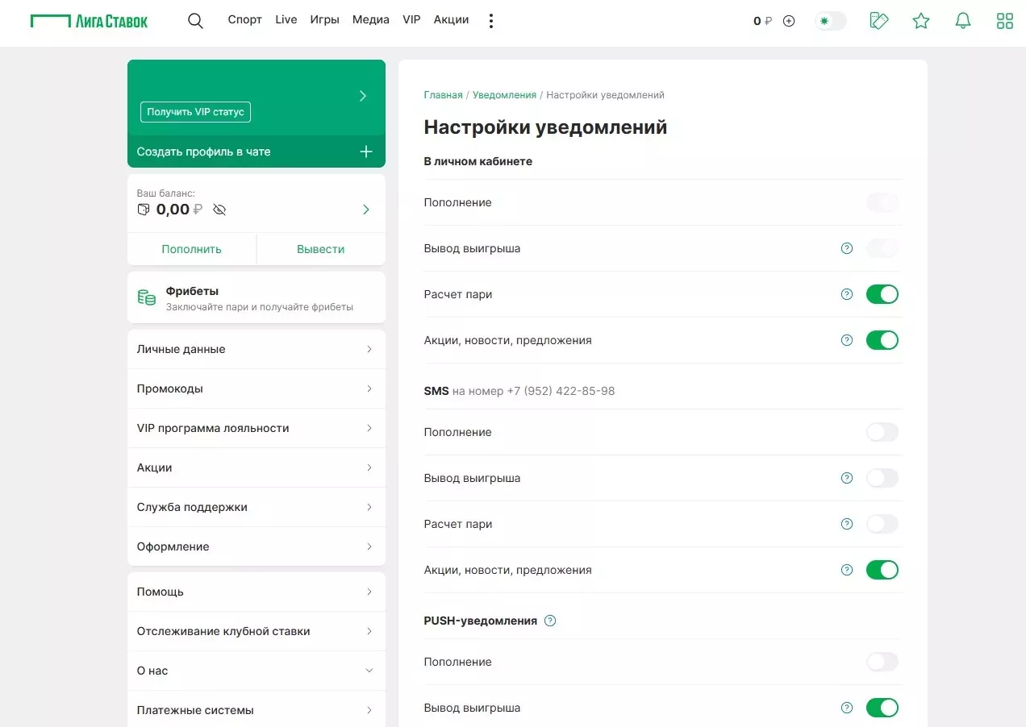Open the search with the magnifier icon
Screen dimensions: 1026x727
(195, 20)
